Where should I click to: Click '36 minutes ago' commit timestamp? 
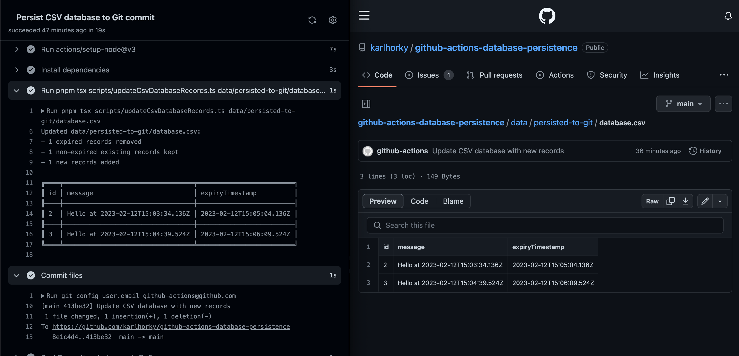point(658,151)
